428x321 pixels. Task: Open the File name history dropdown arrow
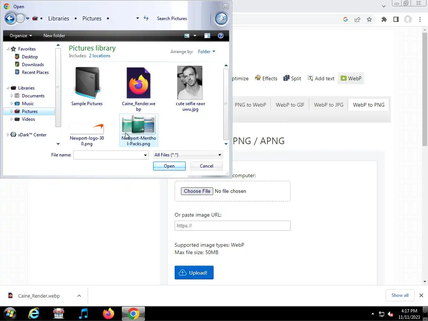tap(146, 155)
